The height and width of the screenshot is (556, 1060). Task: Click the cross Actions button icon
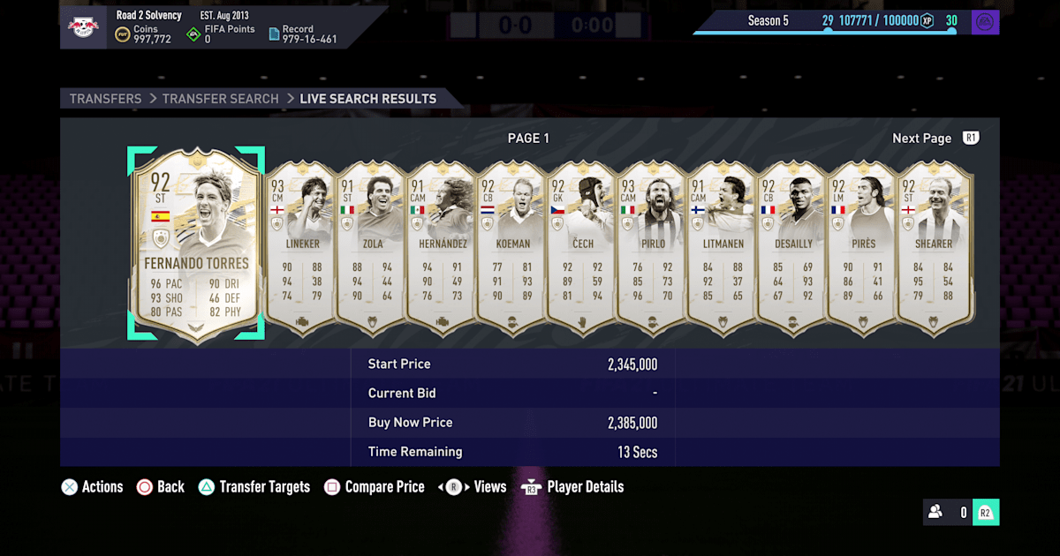pos(69,487)
